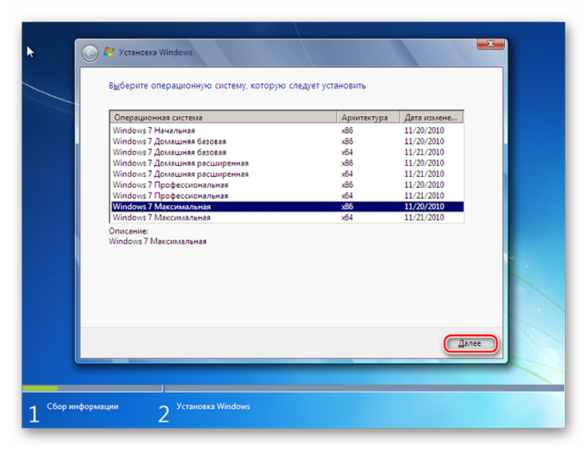Click the back arrow button in setup window
Image resolution: width=587 pixels, height=450 pixels.
point(89,53)
